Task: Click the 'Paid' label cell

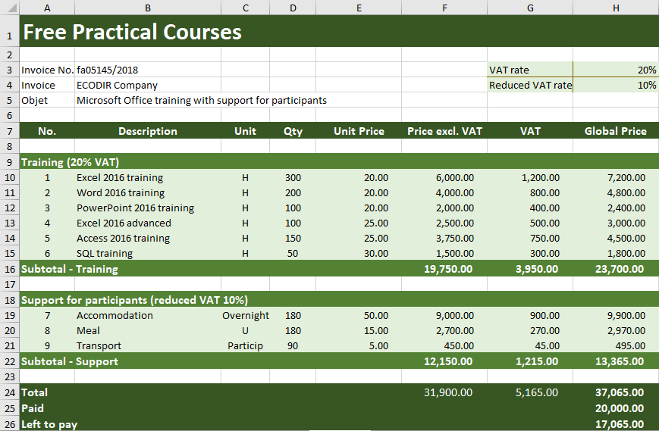Action: [47, 408]
